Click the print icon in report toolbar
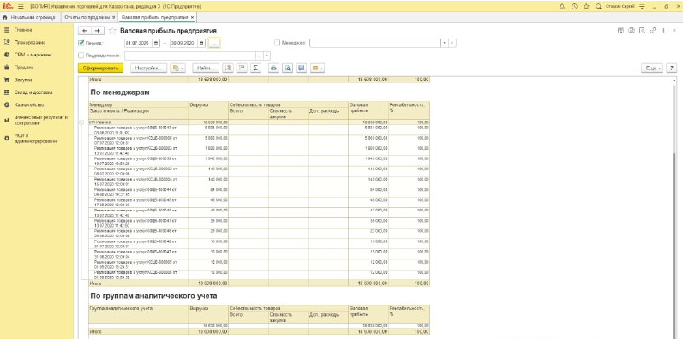683x339 pixels. (x=273, y=68)
